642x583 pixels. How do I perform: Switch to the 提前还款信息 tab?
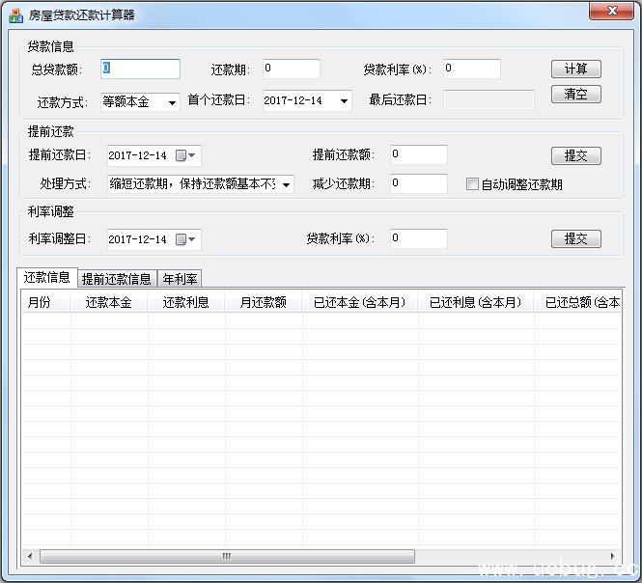117,279
